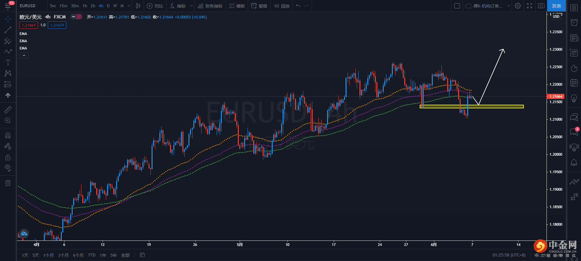This screenshot has width=581, height=261.
Task: Switch to the 1h timeframe
Action: (85, 6)
